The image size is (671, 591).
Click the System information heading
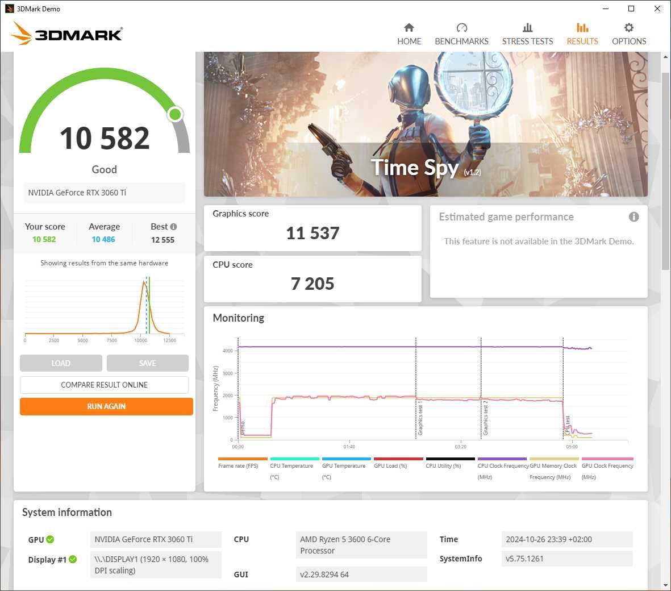pos(66,512)
